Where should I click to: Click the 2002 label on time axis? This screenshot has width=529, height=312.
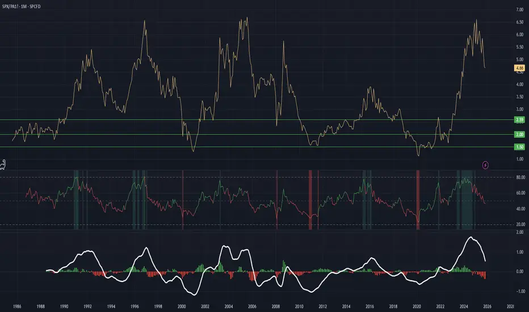[x=205, y=306]
